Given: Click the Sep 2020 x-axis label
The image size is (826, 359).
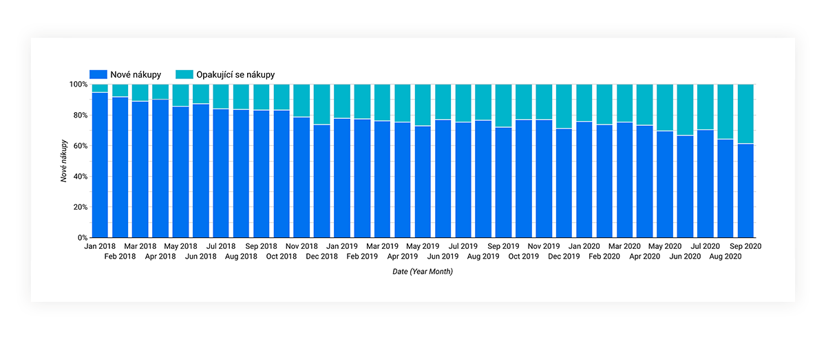Looking at the screenshot, I should click(x=745, y=246).
